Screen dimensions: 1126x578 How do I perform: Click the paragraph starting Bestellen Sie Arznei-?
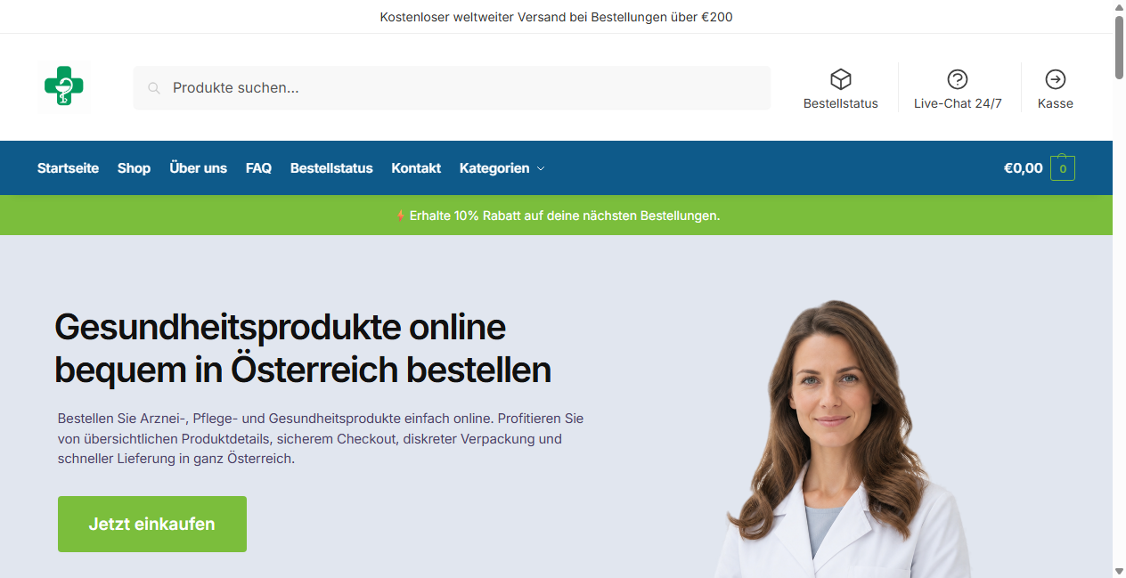321,438
